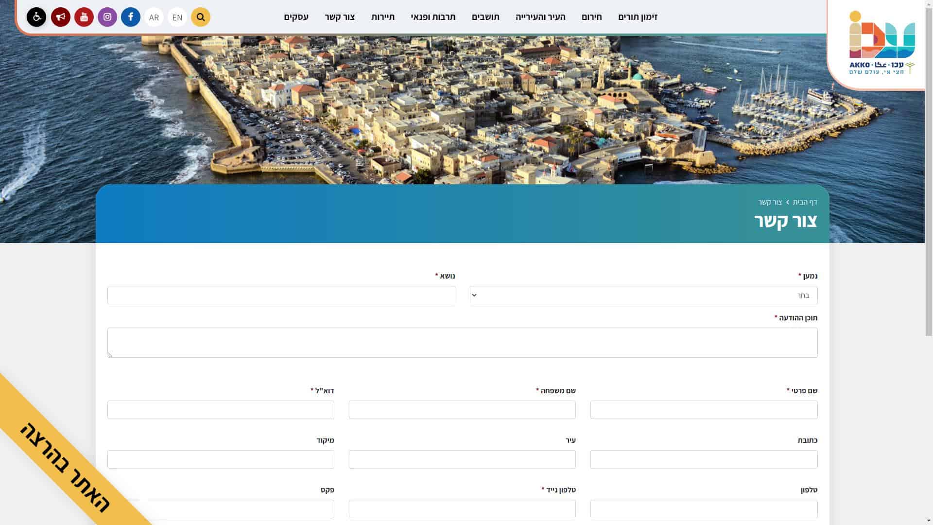The width and height of the screenshot is (933, 525).
Task: Focus the דוא"ל email field
Action: (x=221, y=410)
